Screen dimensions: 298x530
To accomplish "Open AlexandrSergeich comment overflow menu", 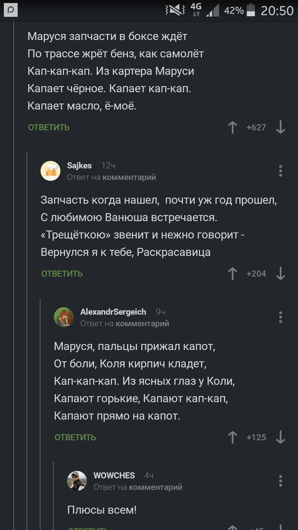I will click(x=281, y=317).
